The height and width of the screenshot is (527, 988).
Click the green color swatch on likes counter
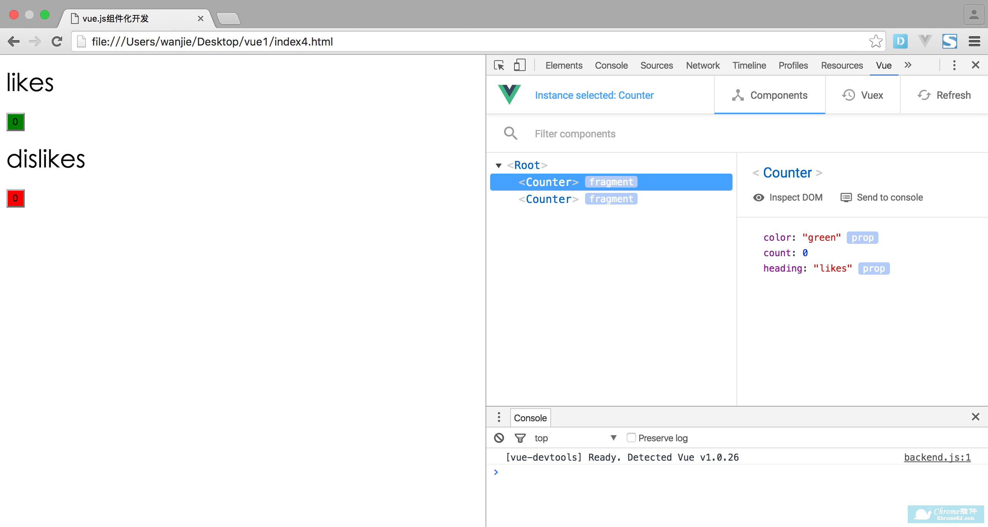pos(15,122)
